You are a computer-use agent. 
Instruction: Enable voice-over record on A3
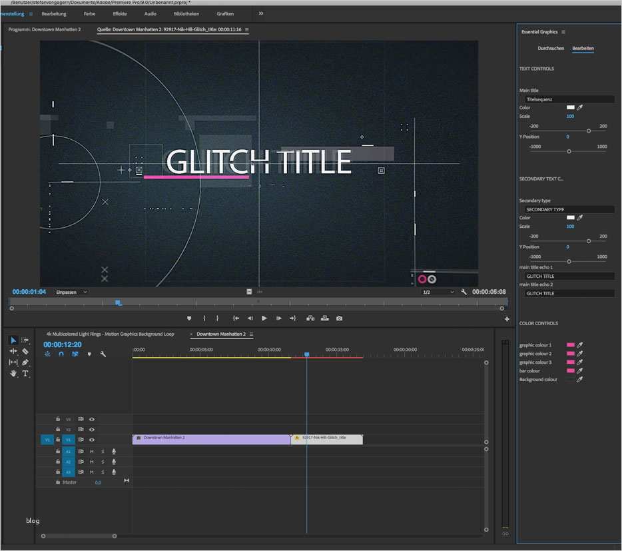pos(114,472)
